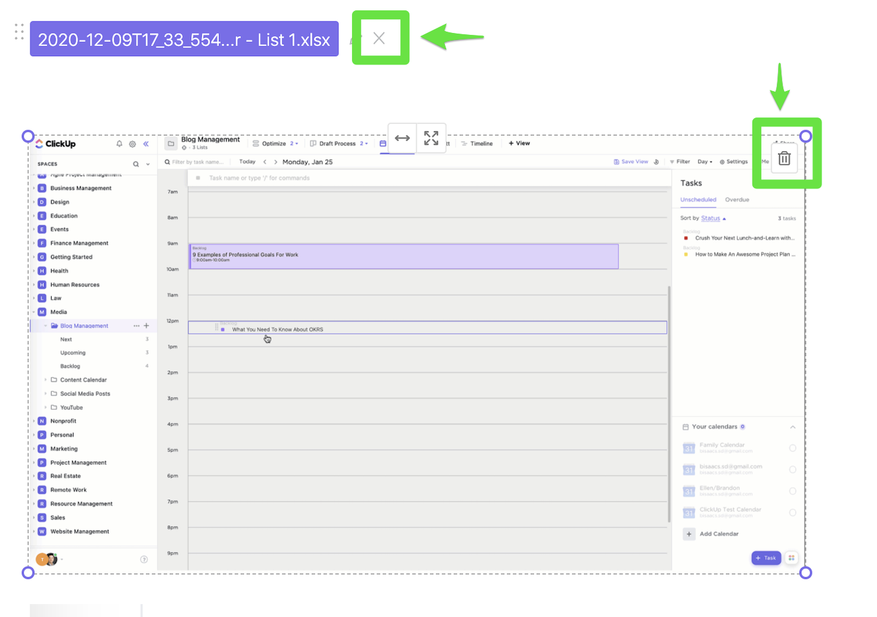Image resolution: width=877 pixels, height=617 pixels.
Task: Toggle the Ellen/Brandon calendar on
Action: [792, 491]
